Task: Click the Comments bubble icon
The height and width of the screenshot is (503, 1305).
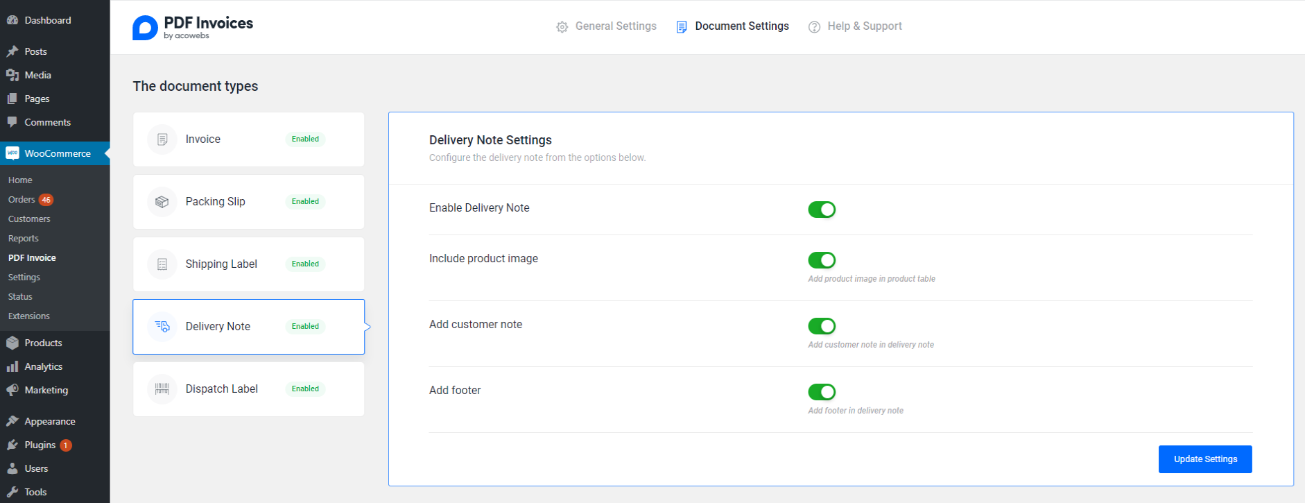Action: point(12,122)
